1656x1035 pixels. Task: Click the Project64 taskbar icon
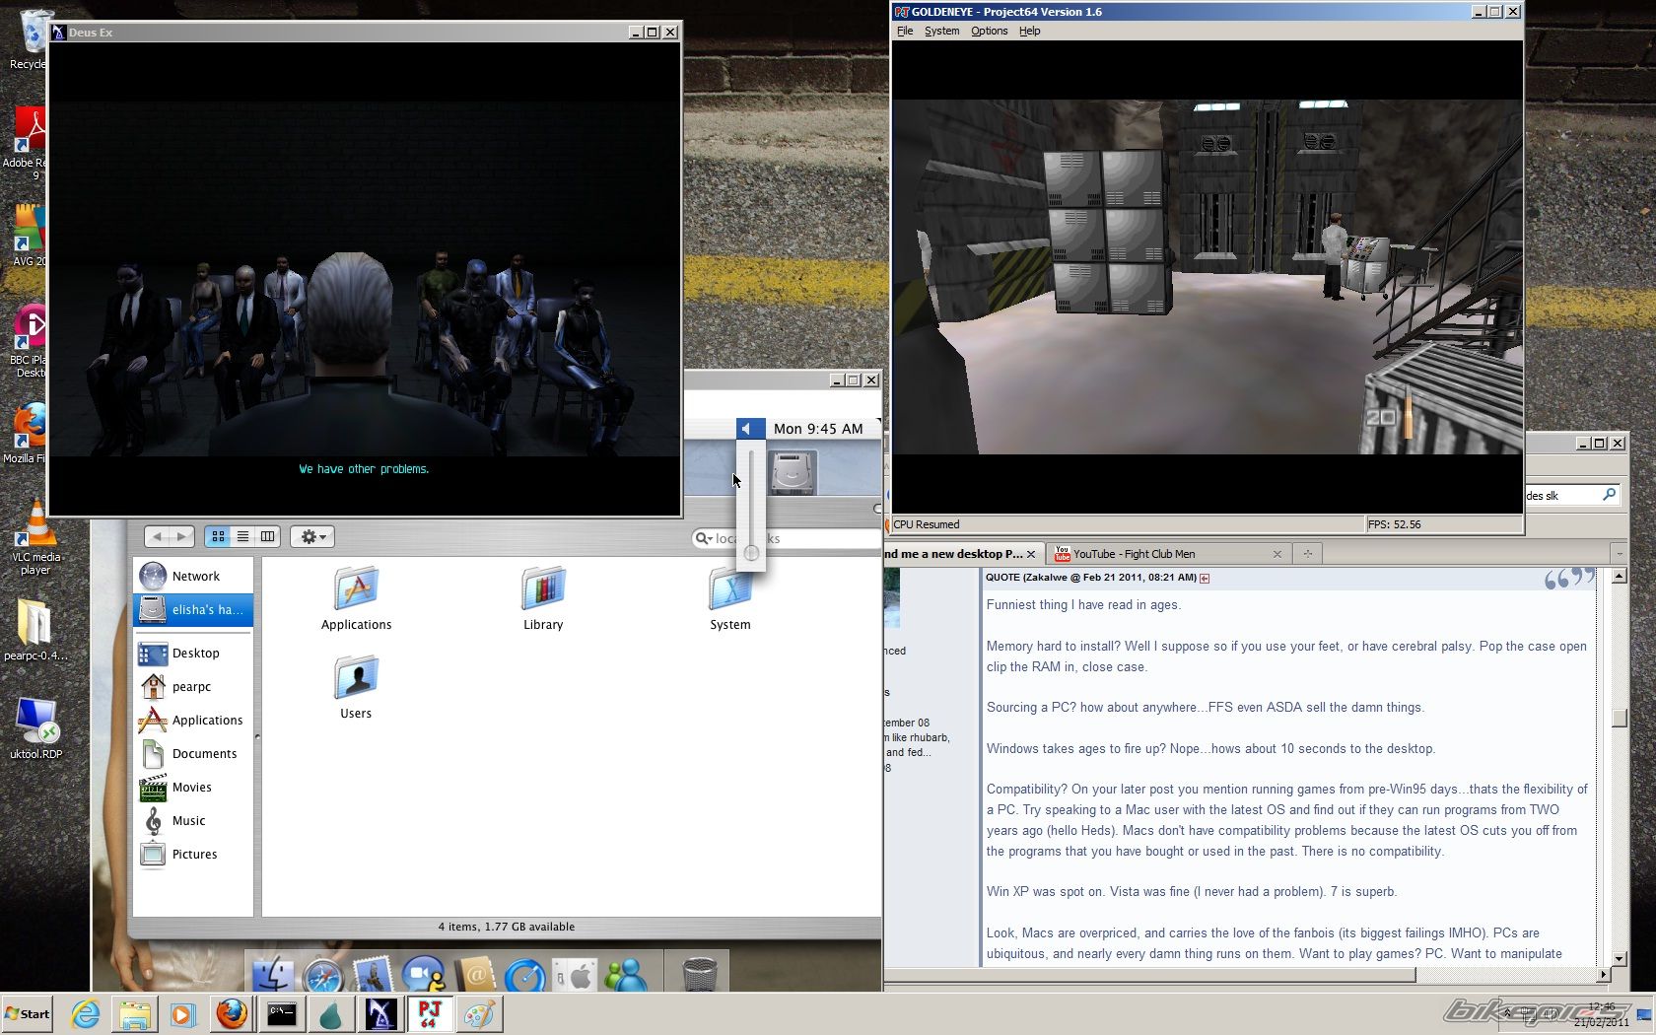[430, 1013]
